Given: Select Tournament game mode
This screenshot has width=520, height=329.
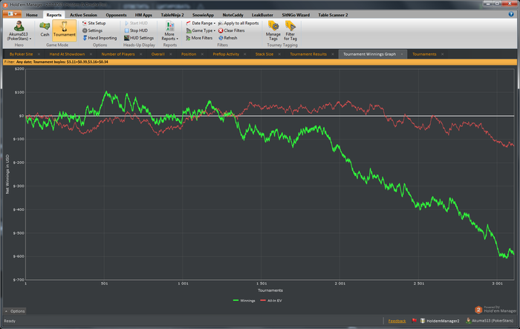Looking at the screenshot, I should pos(65,30).
